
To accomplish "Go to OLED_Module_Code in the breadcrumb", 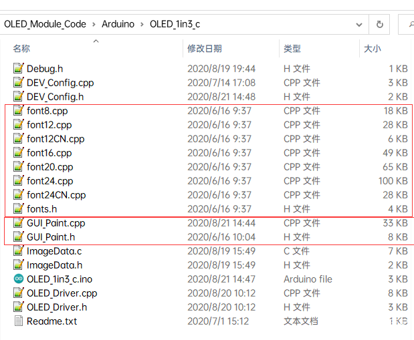I will 45,24.
